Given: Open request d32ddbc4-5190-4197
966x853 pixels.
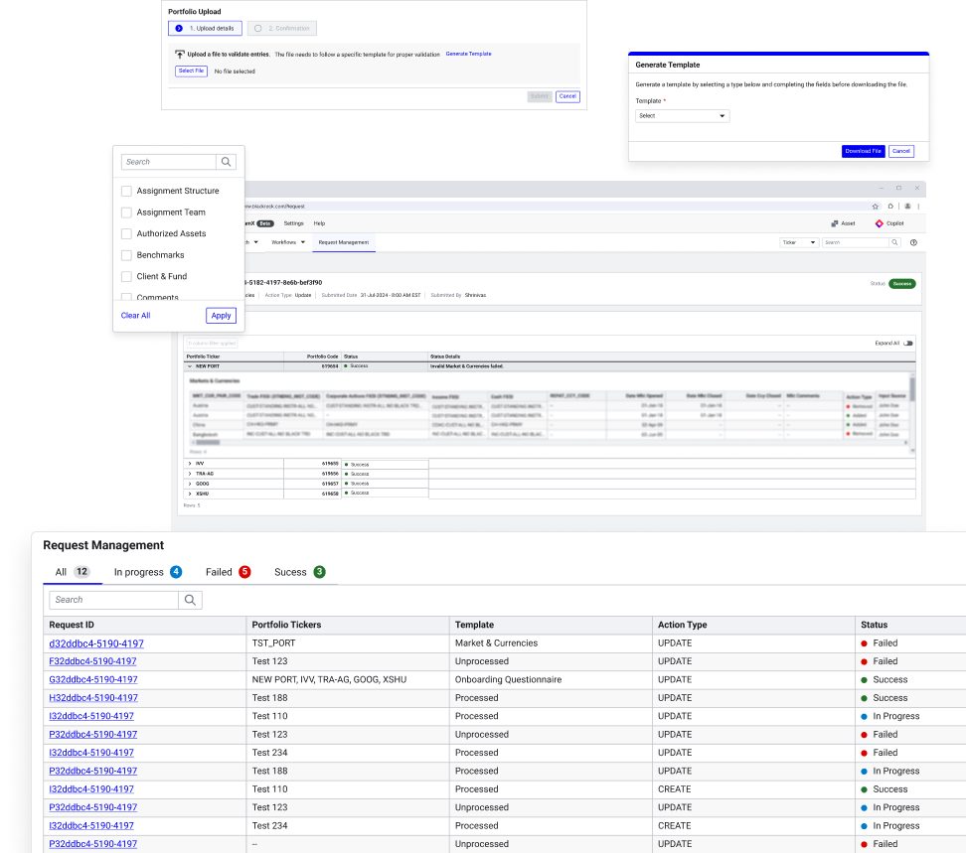Looking at the screenshot, I should pos(96,643).
